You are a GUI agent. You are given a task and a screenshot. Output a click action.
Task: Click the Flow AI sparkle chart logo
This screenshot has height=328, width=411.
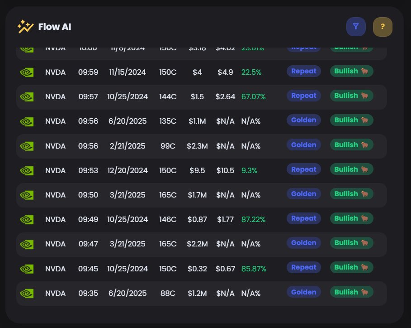(x=25, y=27)
